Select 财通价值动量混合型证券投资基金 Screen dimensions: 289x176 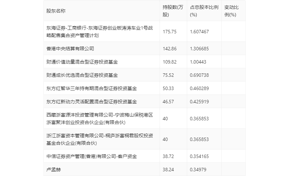coord(82,62)
